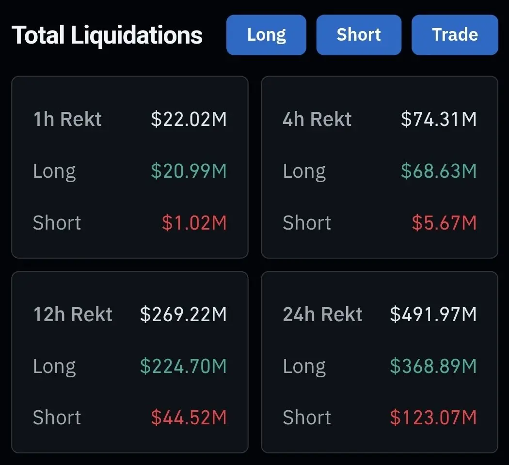509x465 pixels.
Task: Click the 12h Rekt label
Action: 73,314
